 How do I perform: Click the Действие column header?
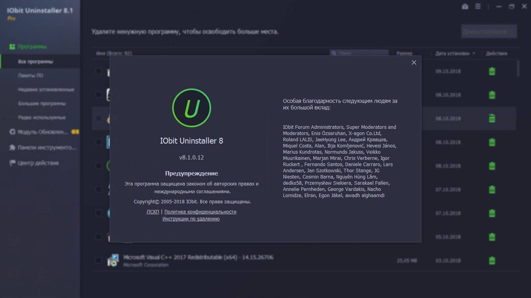click(x=496, y=54)
